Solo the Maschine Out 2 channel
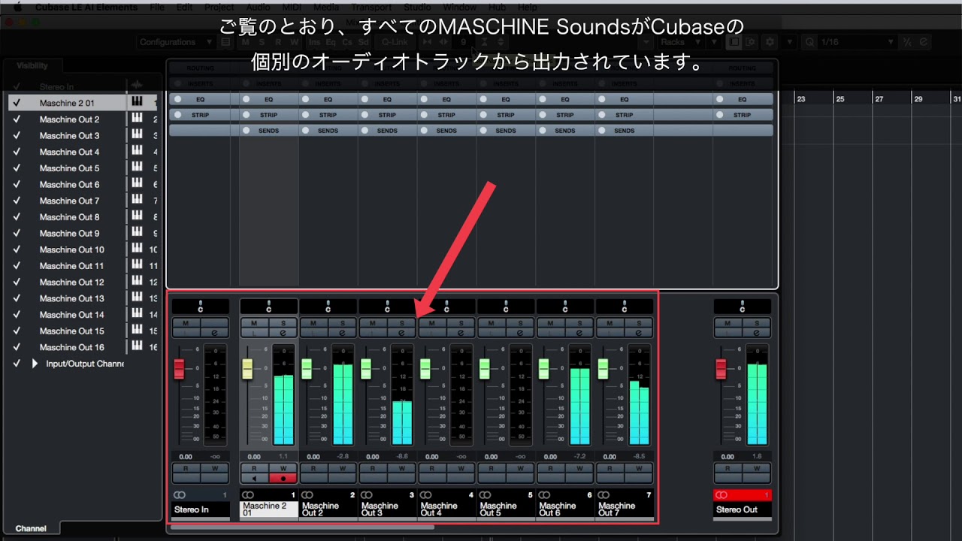962x541 pixels. [x=342, y=323]
